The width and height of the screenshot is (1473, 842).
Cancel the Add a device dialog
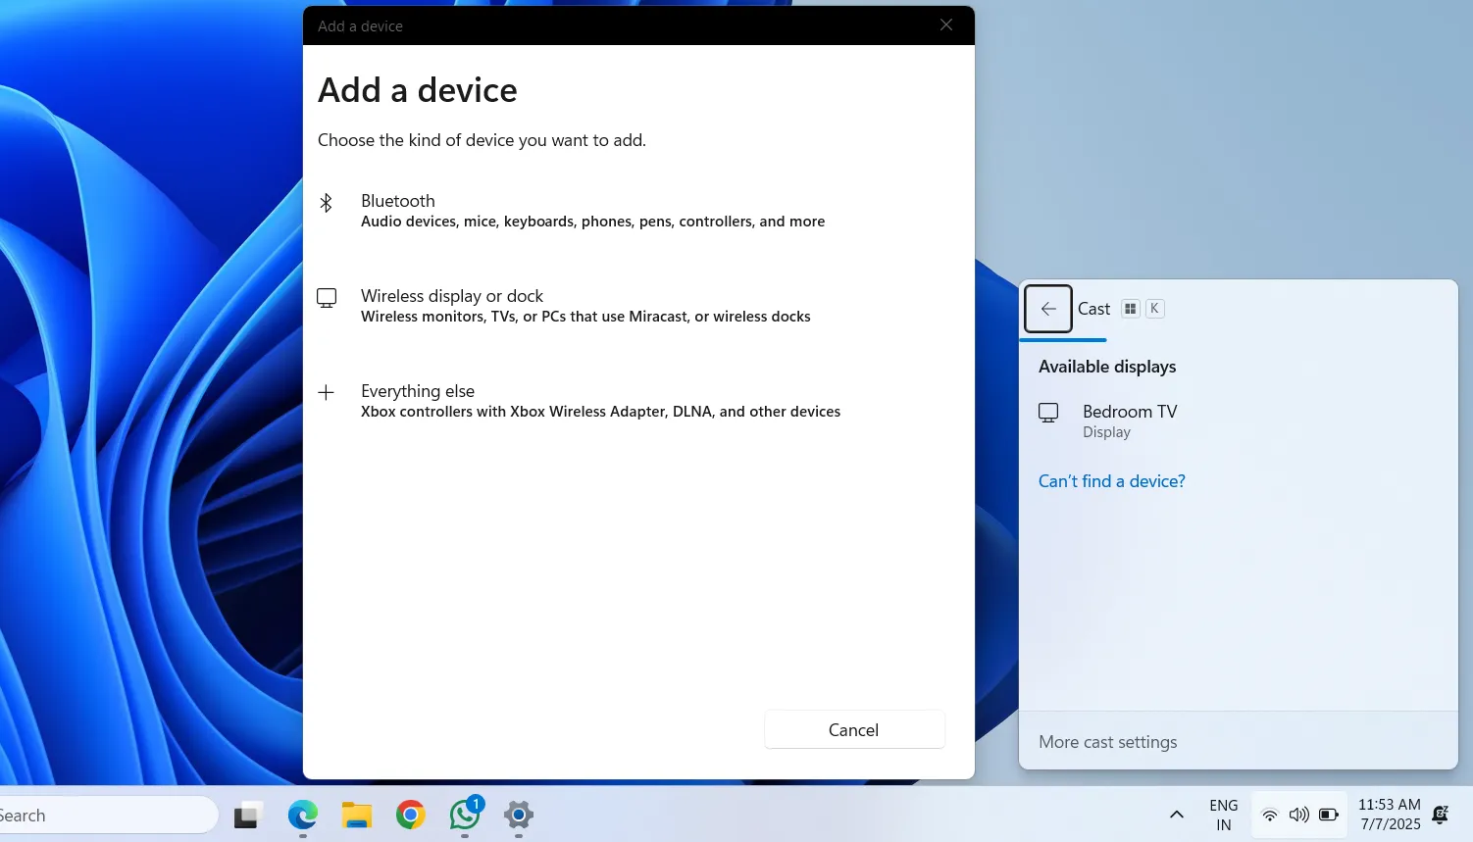point(853,729)
